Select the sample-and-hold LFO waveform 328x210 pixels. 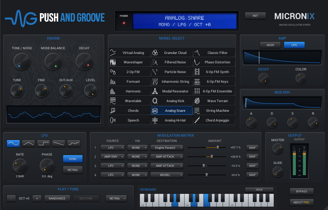[74, 143]
